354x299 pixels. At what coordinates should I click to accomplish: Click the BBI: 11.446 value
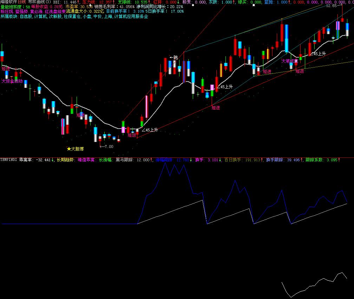click(x=66, y=2)
